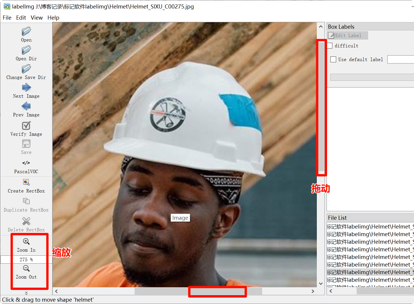Open the File menu
This screenshot has height=304, width=414.
click(x=7, y=18)
